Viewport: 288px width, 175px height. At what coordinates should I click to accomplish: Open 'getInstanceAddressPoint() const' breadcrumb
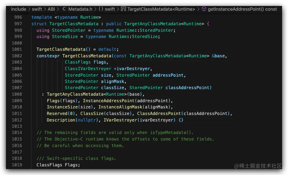tap(242, 9)
